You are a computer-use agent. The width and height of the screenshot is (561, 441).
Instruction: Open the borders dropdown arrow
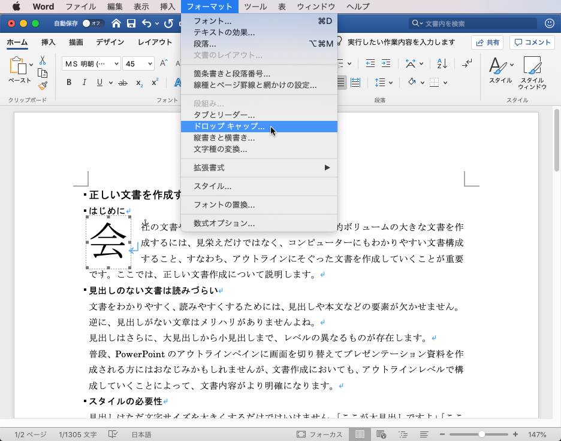pos(445,83)
